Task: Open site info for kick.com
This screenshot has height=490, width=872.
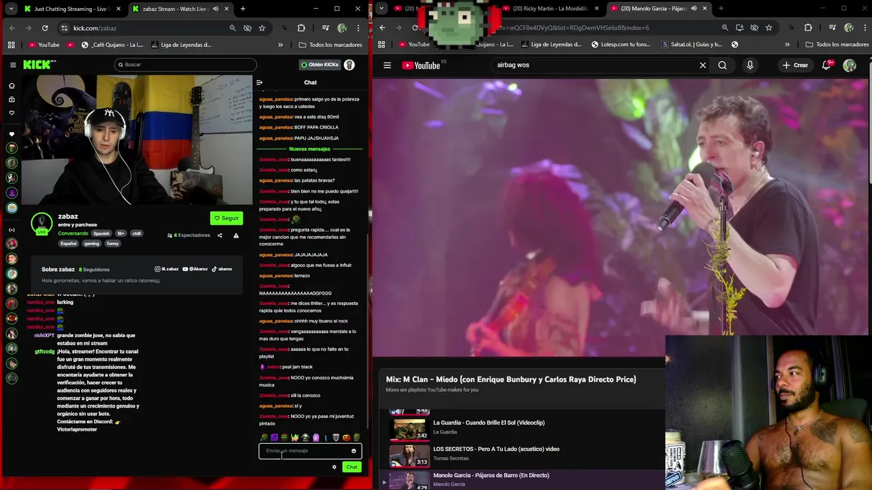Action: click(x=64, y=28)
